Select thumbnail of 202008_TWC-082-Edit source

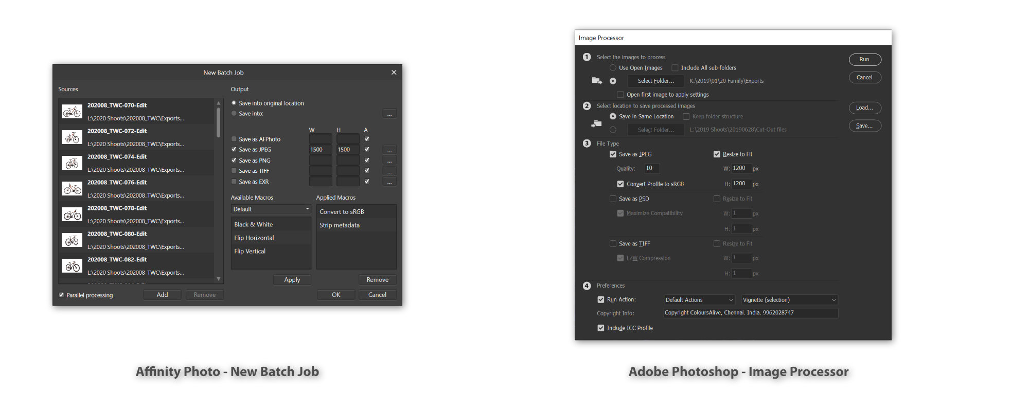[x=72, y=266]
